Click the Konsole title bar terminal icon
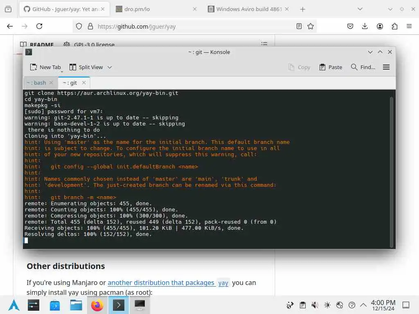Viewport: 419px width, 314px height. coord(29,52)
